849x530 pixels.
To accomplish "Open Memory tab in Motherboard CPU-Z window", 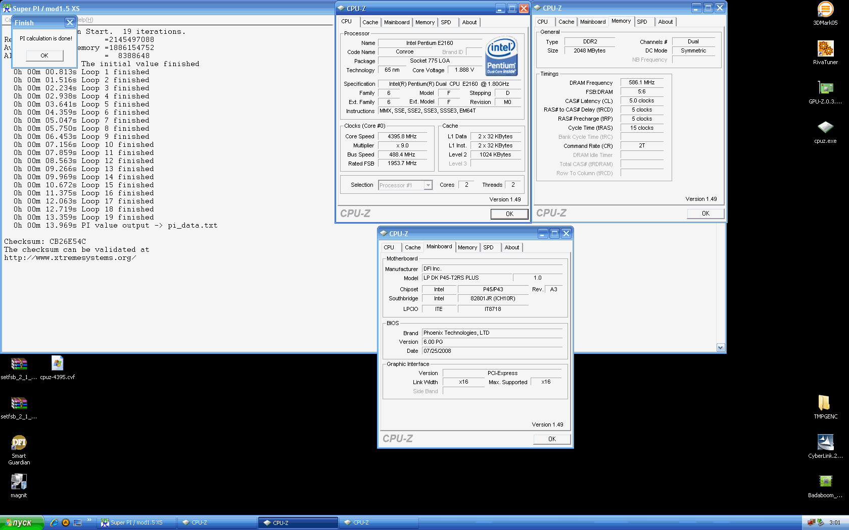I will pyautogui.click(x=467, y=247).
